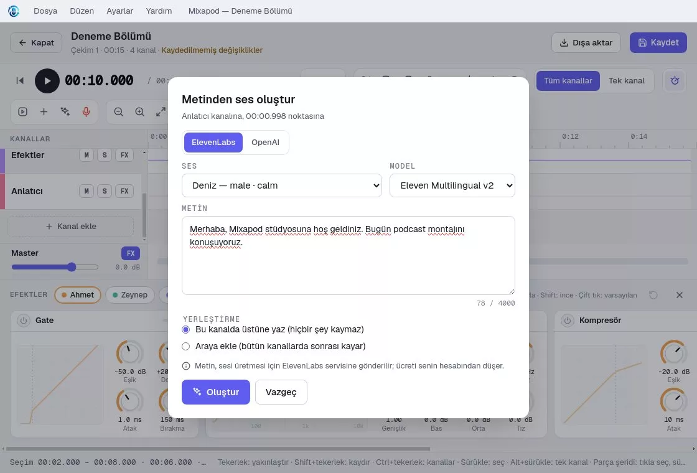Viewport: 697px width, 473px height.
Task: Click the 'Kaydedilmemiş değişiklikler' status text
Action: pyautogui.click(x=212, y=50)
